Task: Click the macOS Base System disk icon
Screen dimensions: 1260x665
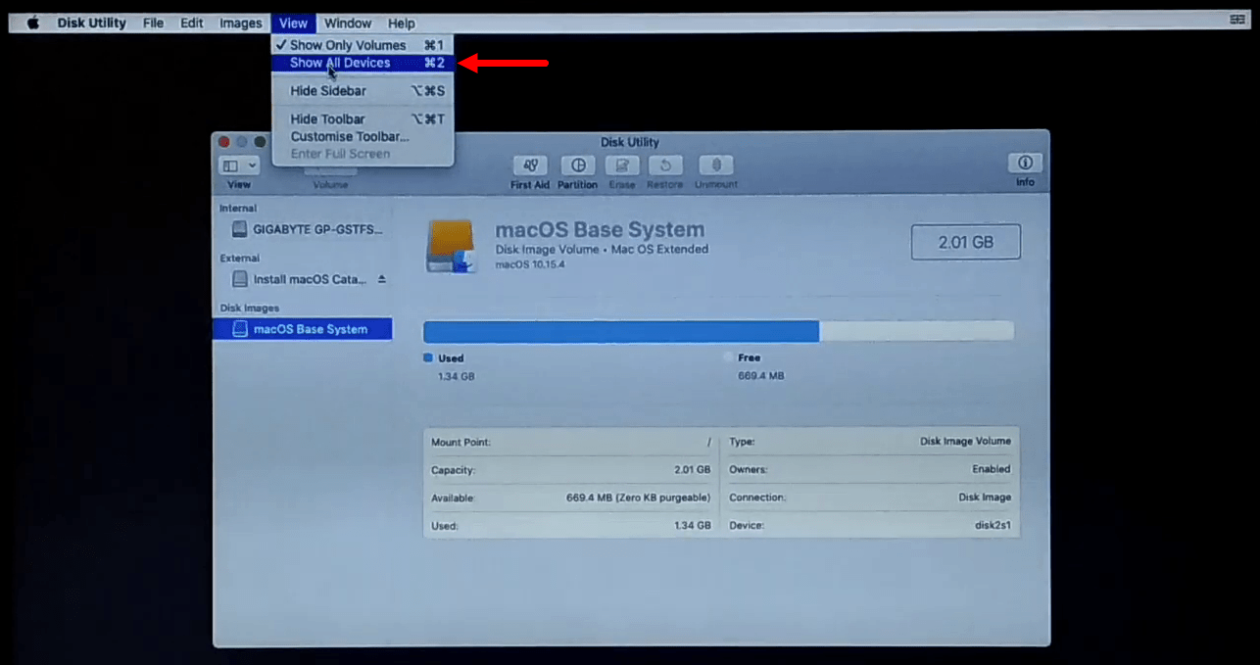Action: coord(452,246)
